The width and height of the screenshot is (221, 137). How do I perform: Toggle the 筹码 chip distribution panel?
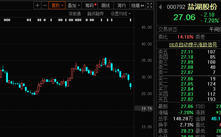[x=91, y=5]
